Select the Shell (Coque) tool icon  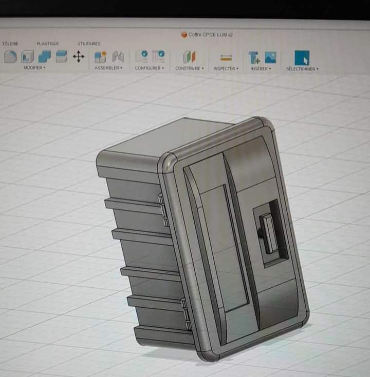27,56
